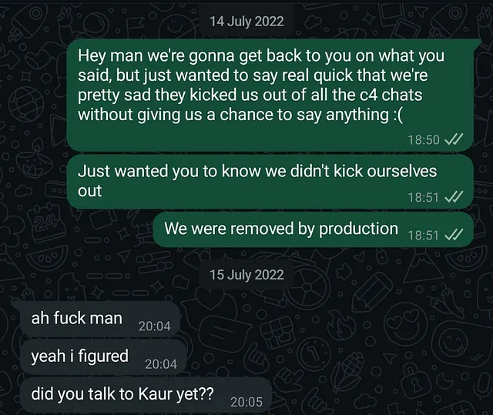Select the 'Just wanted you to know' message bubble
This screenshot has height=415, width=493.
tap(262, 180)
